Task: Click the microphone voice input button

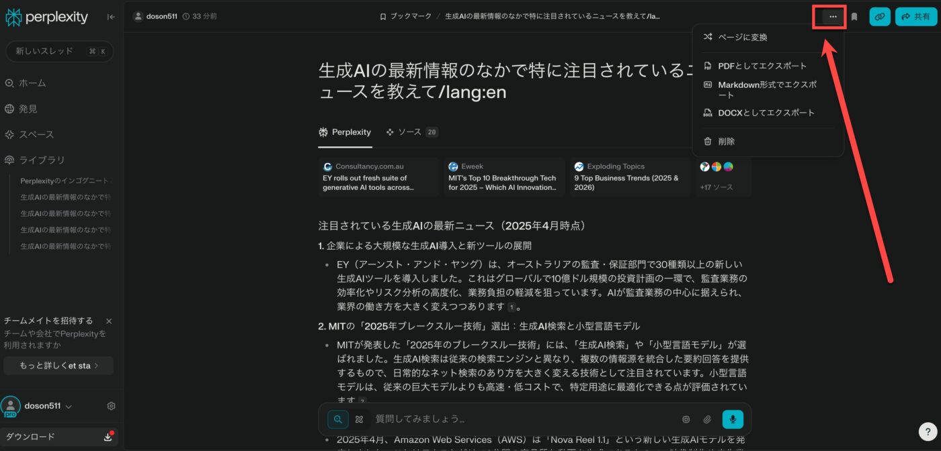Action: coord(732,419)
